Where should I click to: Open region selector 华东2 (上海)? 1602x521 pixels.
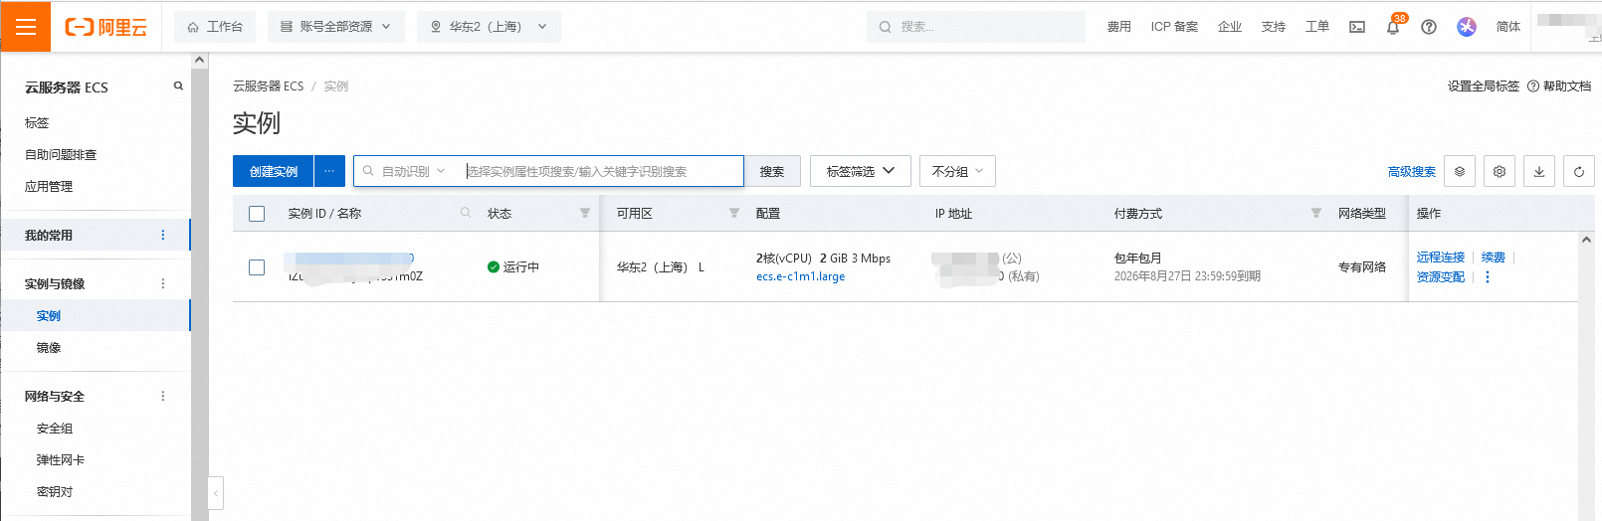point(489,27)
